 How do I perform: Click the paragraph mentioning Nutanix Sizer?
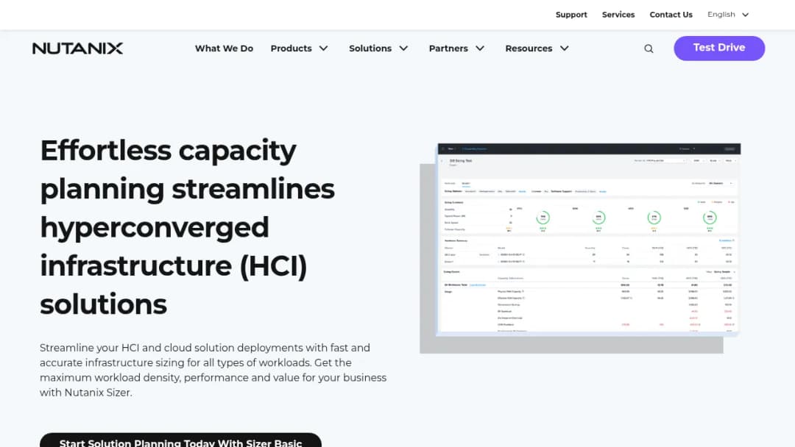(213, 370)
